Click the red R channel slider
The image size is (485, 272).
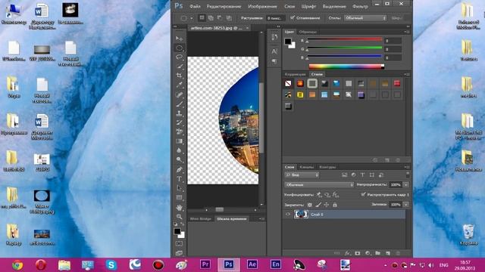click(344, 40)
